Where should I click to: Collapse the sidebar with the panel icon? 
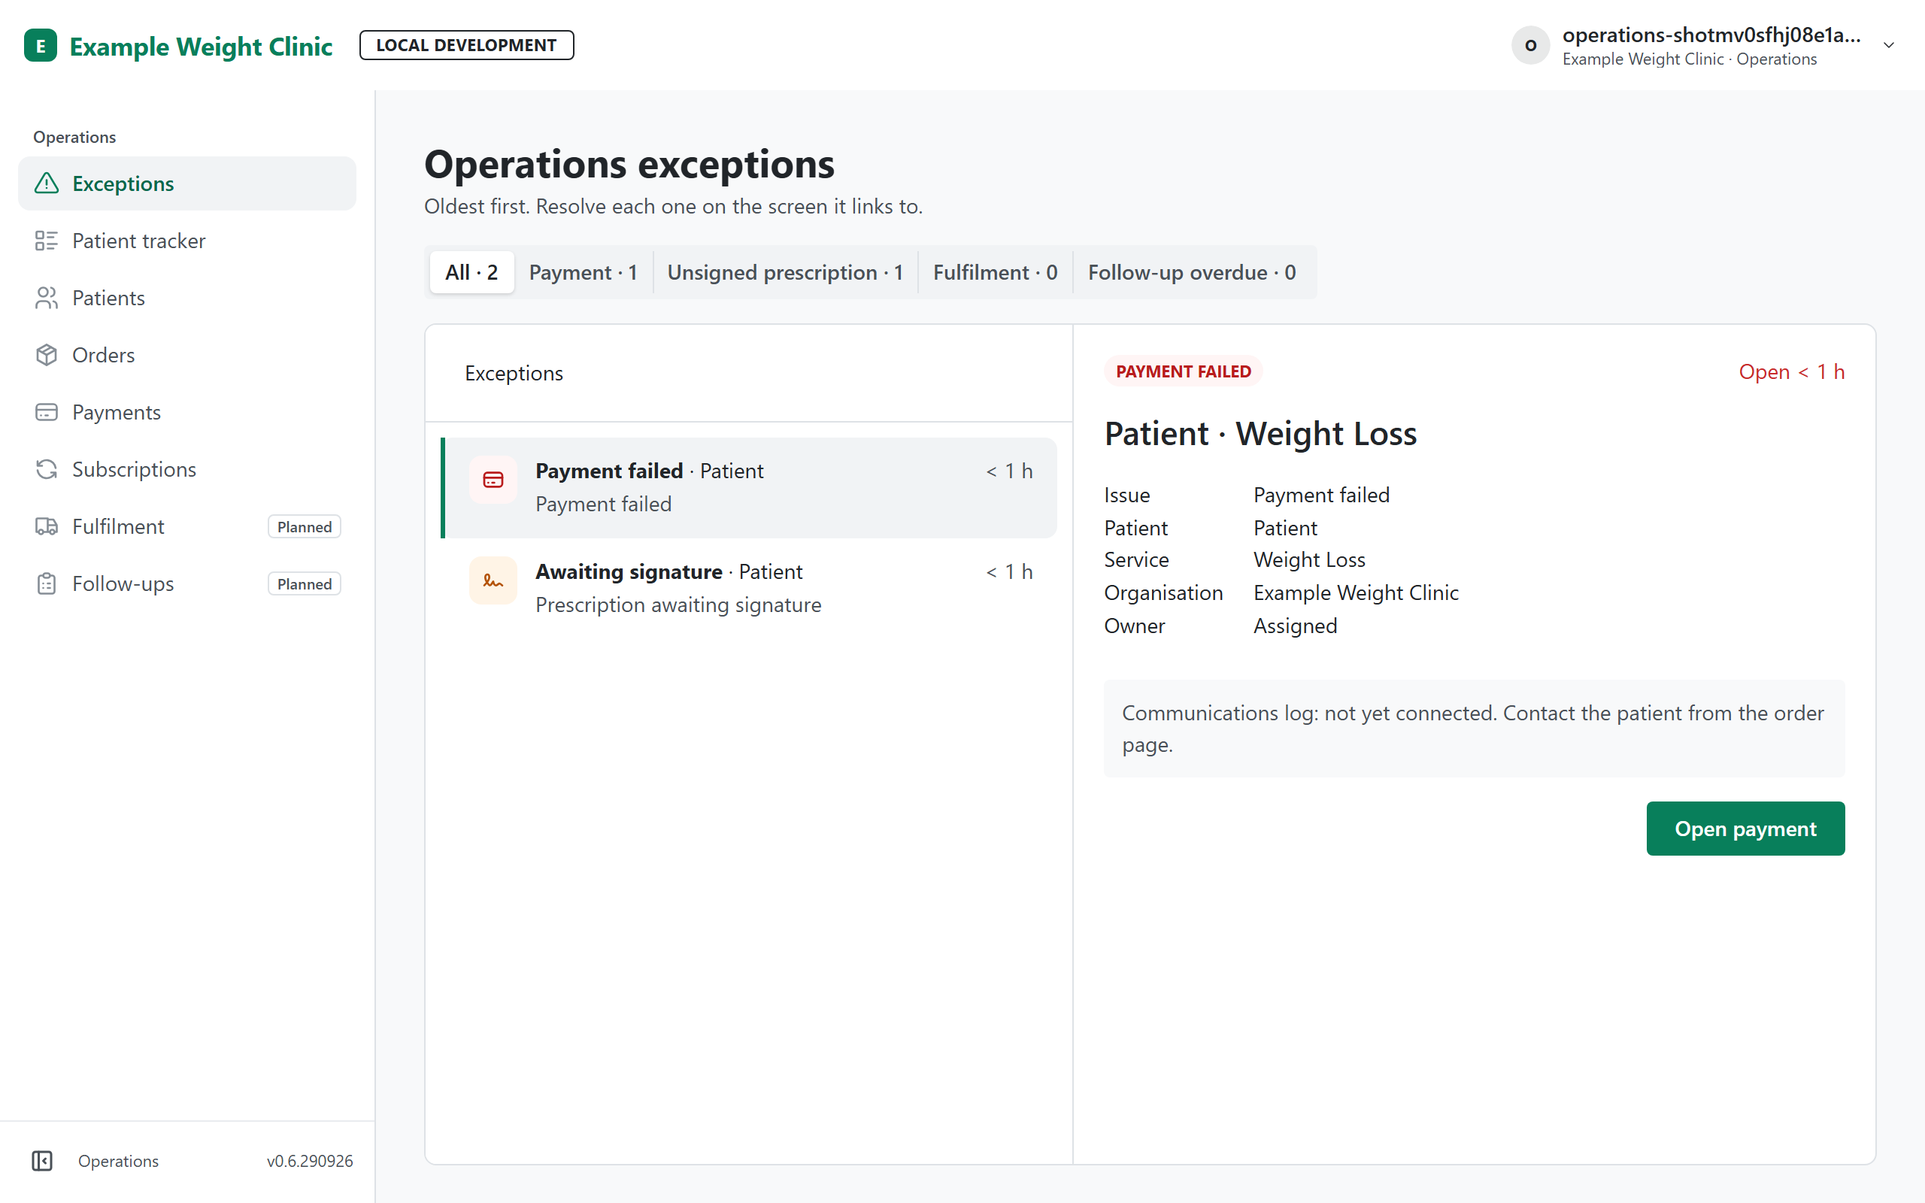tap(42, 1161)
